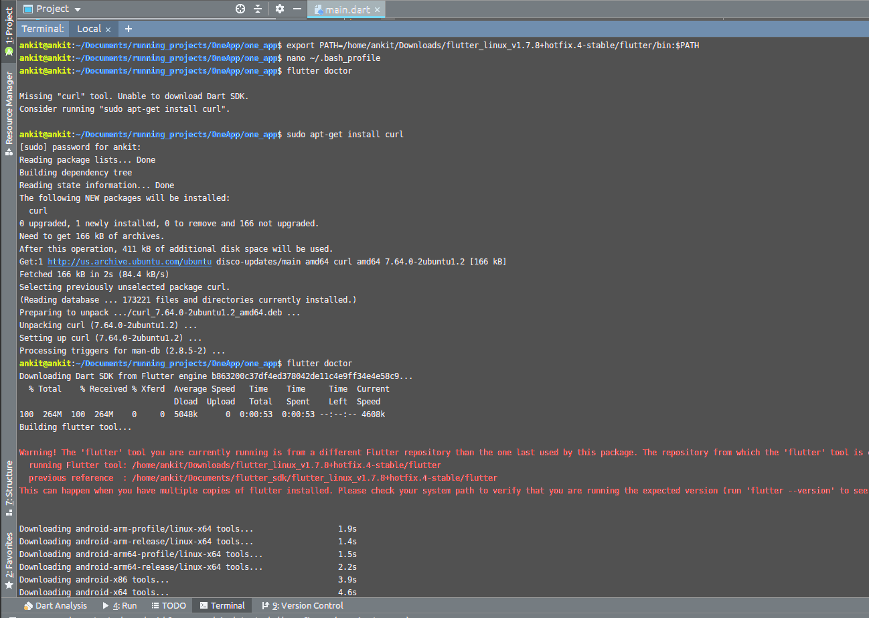Close the Local terminal session
The image size is (869, 618).
[x=108, y=29]
